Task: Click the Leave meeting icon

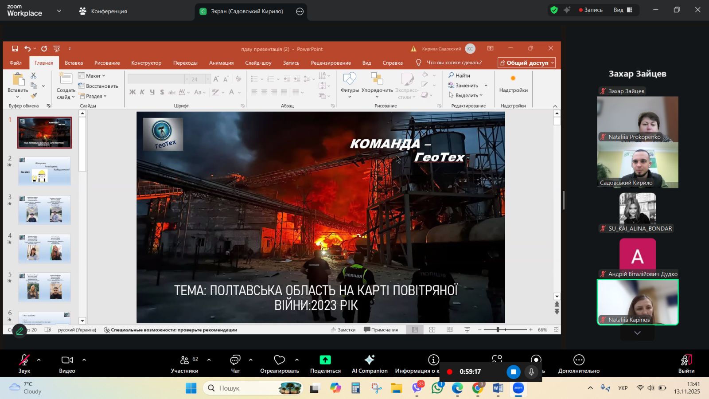Action: click(x=686, y=360)
